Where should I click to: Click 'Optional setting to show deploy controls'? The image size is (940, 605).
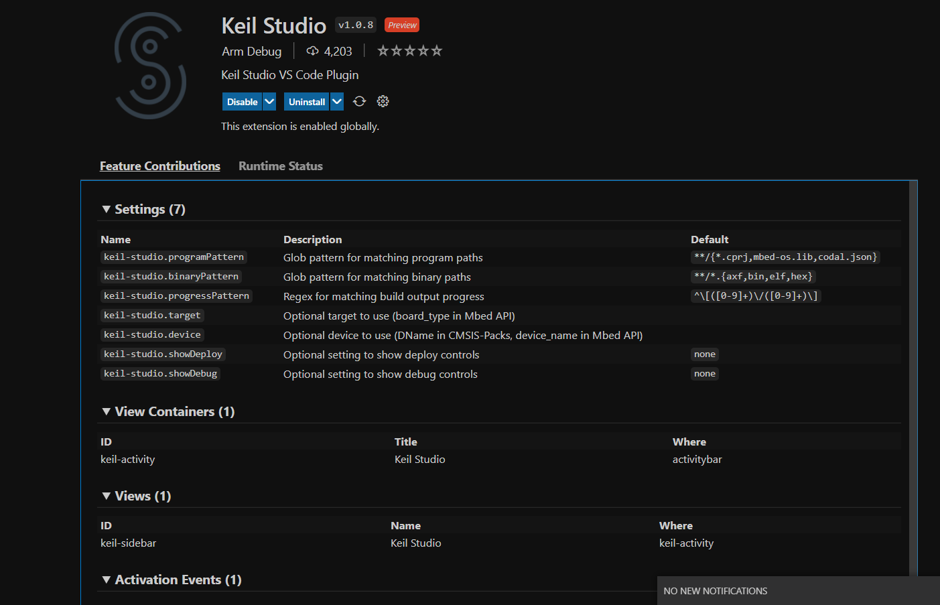pos(381,355)
